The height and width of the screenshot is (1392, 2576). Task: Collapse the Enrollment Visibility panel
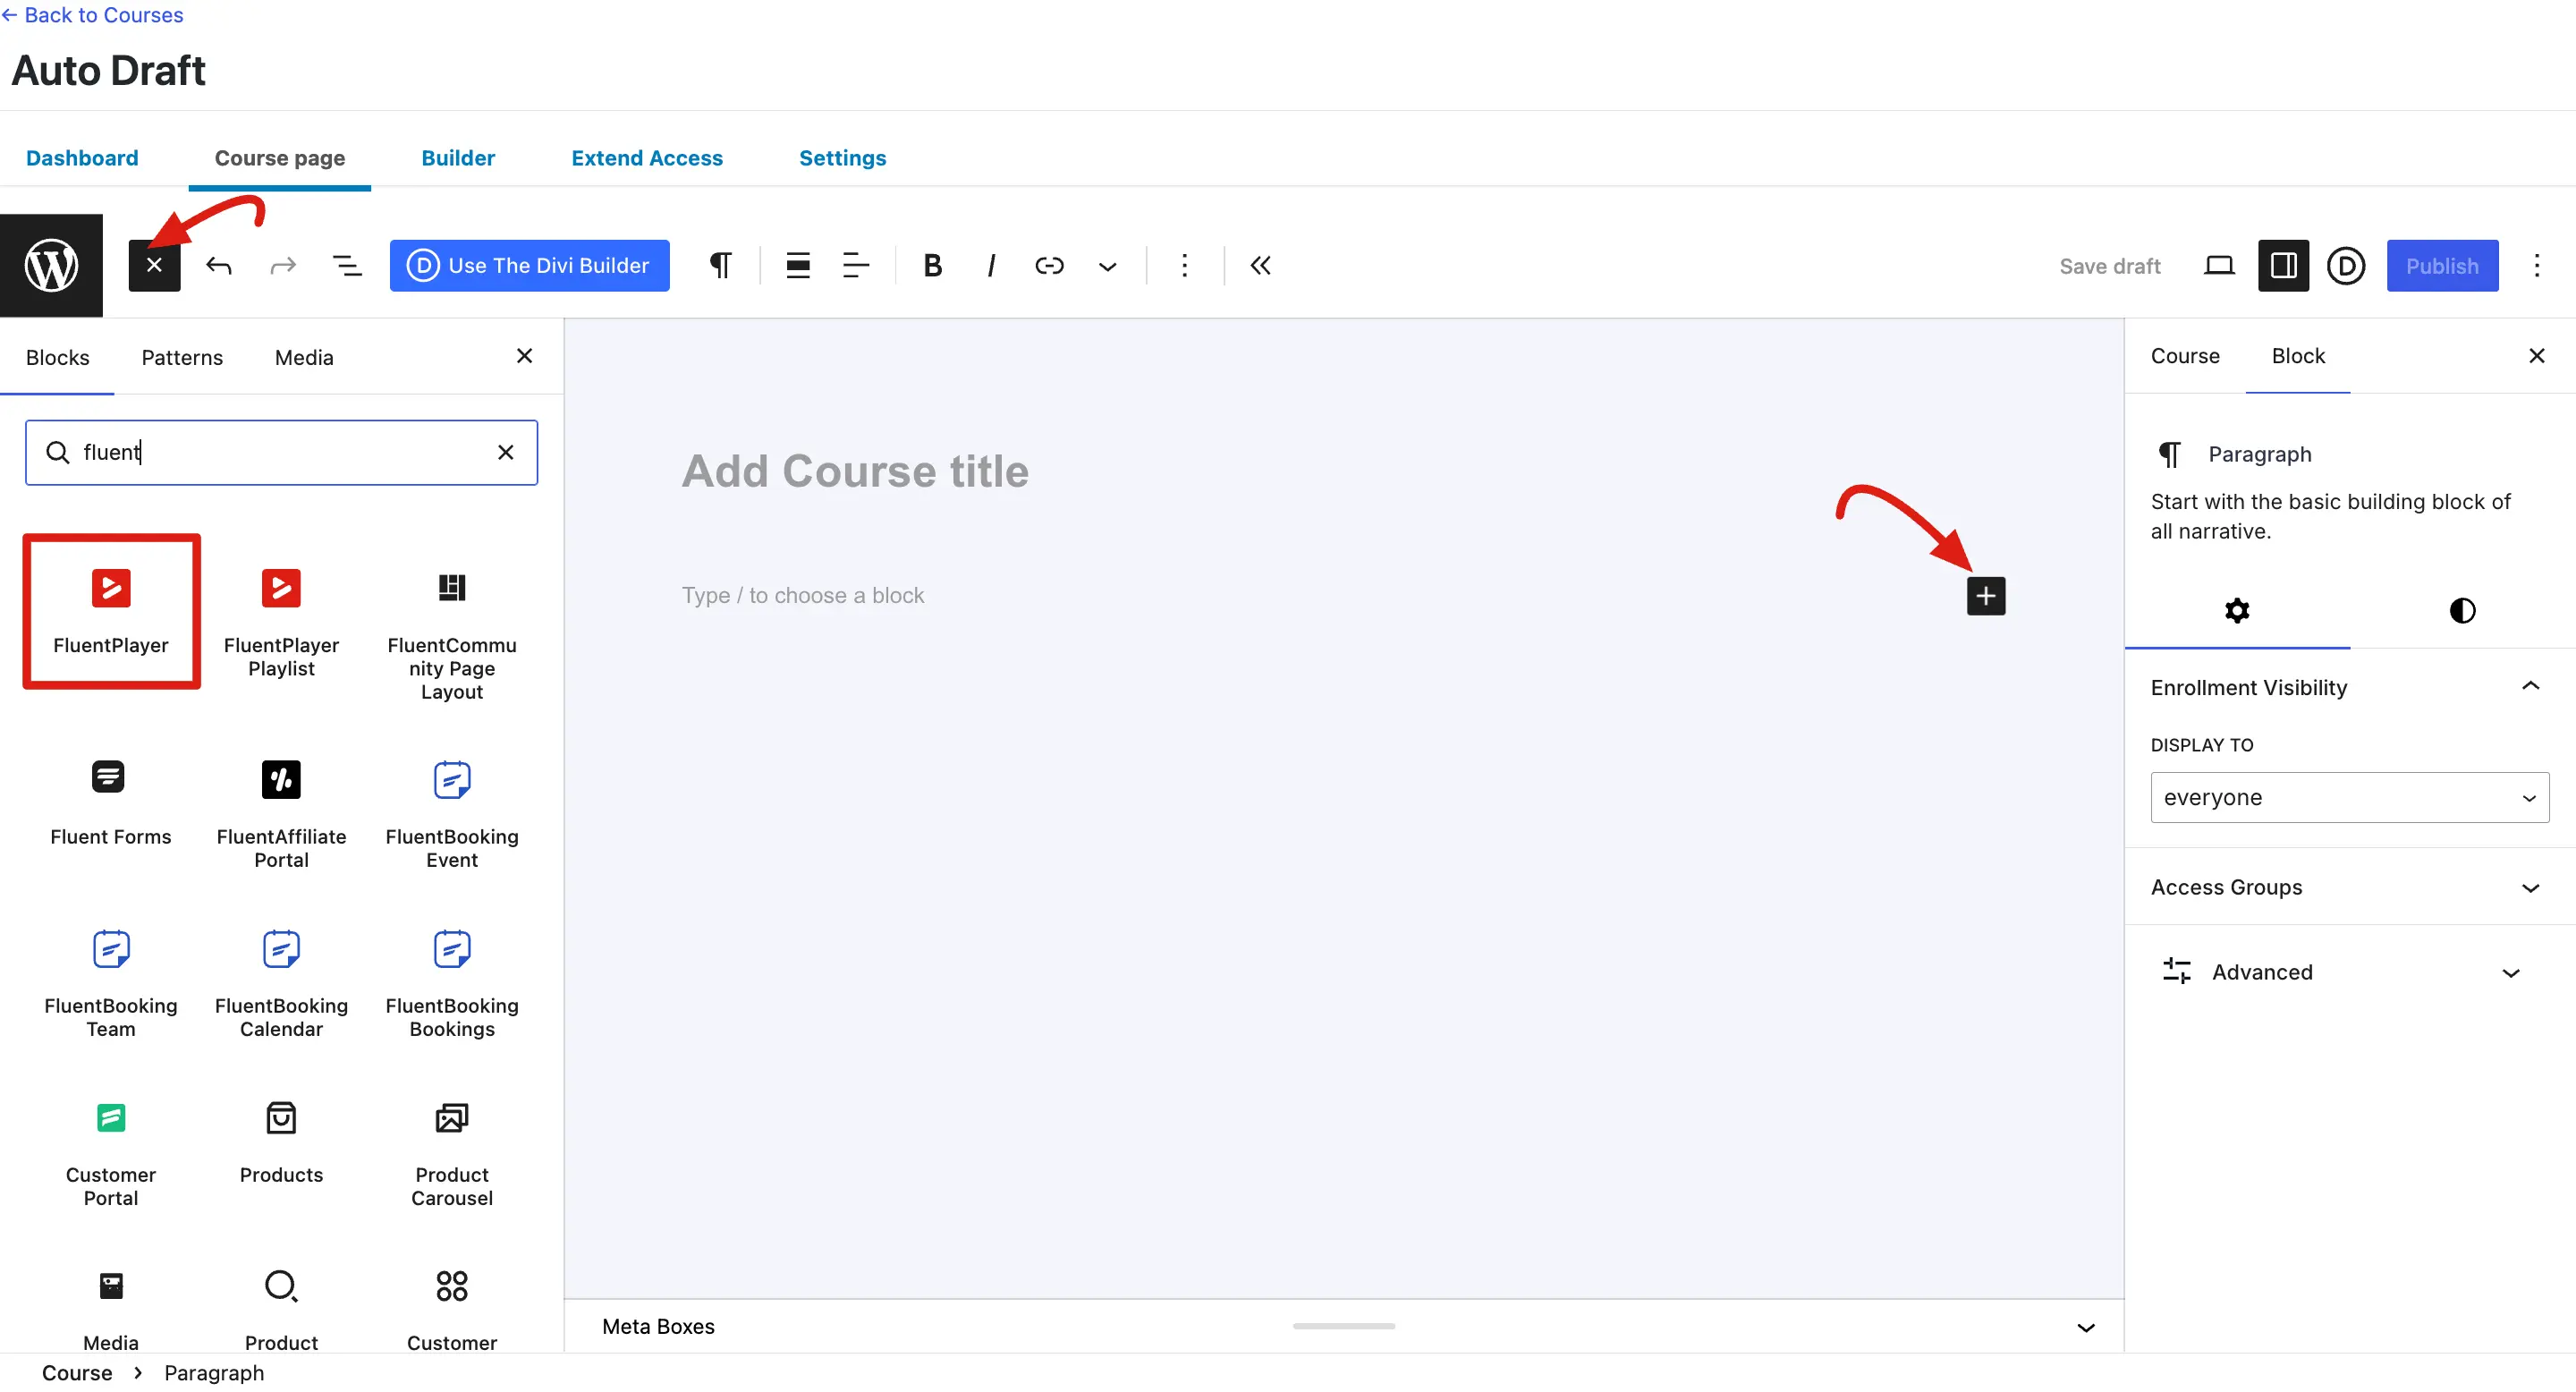[2349, 687]
